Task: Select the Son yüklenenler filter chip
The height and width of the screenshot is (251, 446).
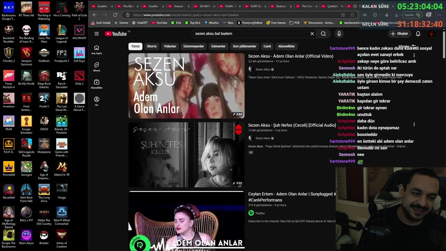Action: 245,46
